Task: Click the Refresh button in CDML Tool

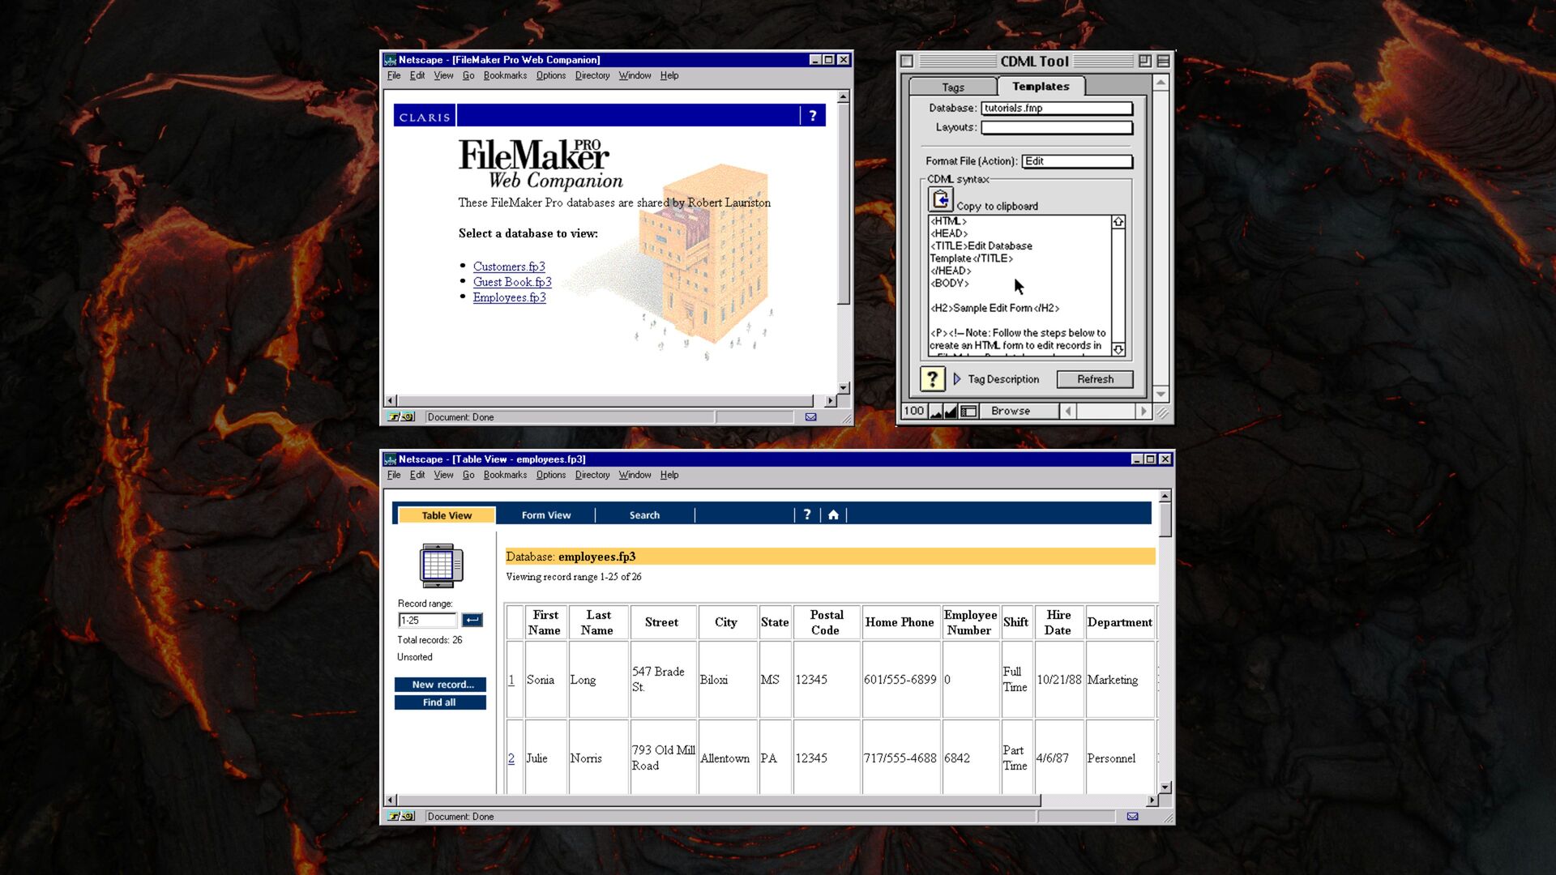Action: pyautogui.click(x=1095, y=379)
